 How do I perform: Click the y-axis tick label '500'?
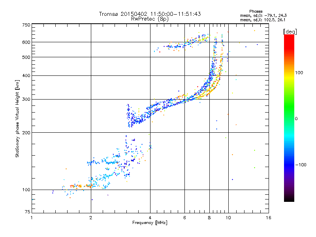click(26, 57)
